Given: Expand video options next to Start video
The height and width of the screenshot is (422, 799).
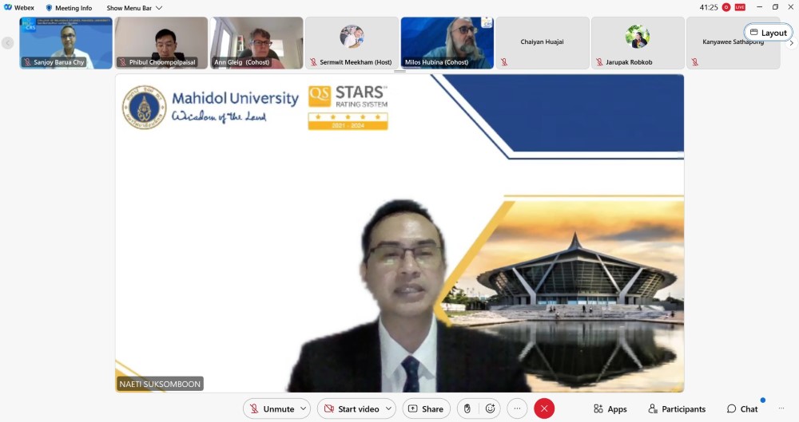Looking at the screenshot, I should tap(389, 408).
